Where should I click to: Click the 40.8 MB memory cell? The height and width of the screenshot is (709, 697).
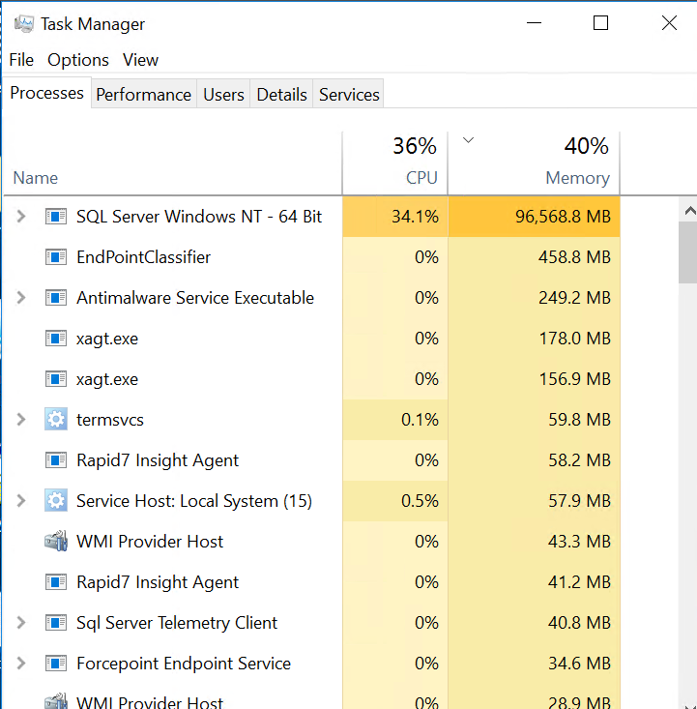(534, 623)
